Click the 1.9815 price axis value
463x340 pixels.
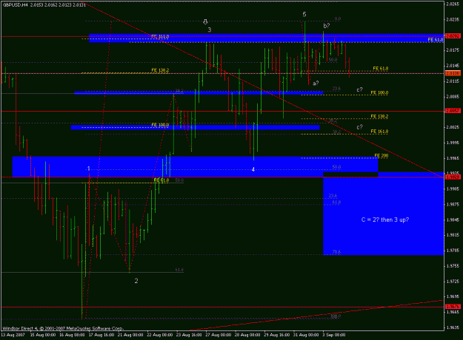coord(453,235)
